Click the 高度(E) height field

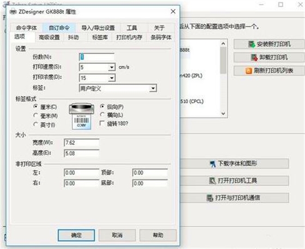(x=82, y=153)
